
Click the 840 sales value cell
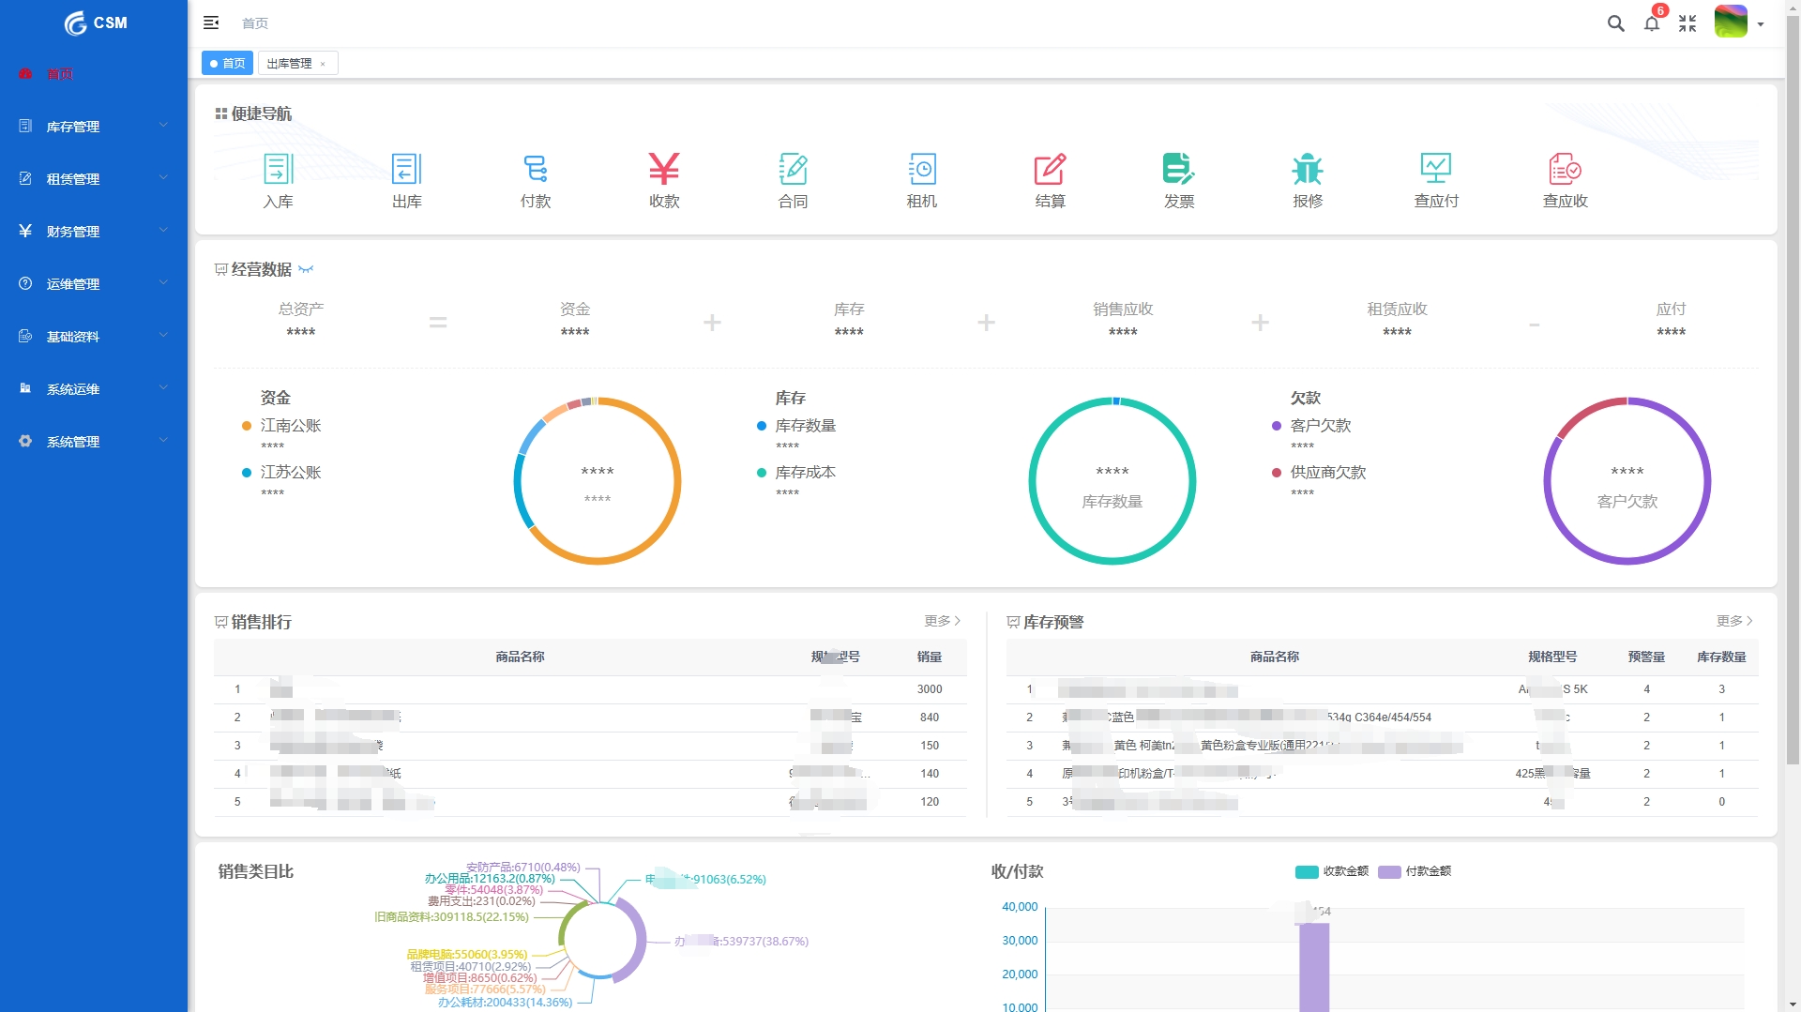coord(930,717)
